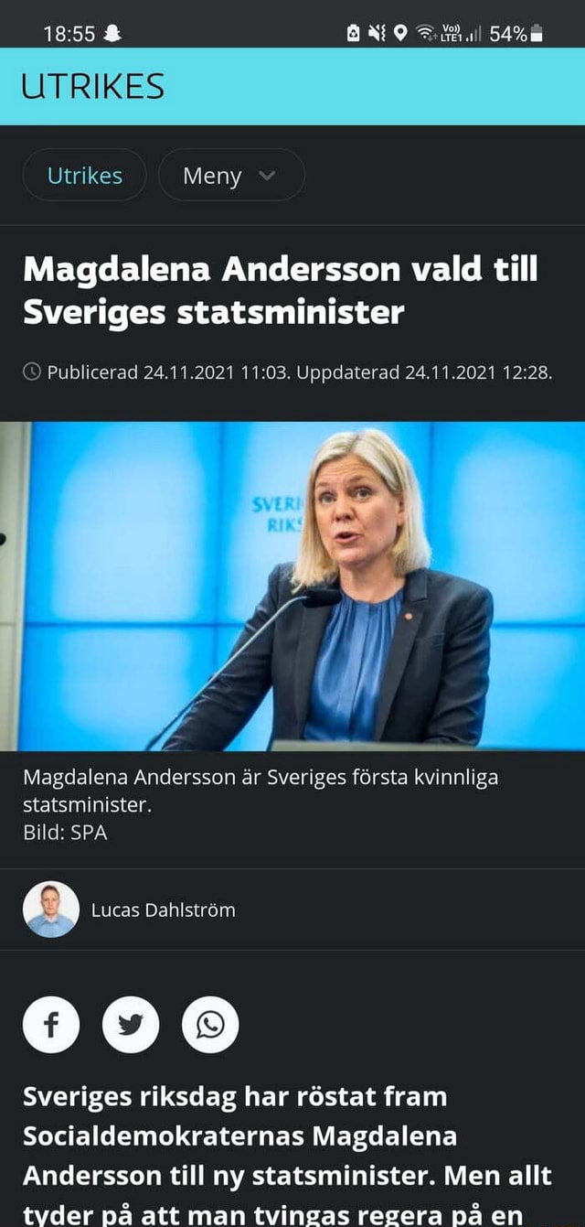The height and width of the screenshot is (1227, 585).
Task: Tap the battery indicator in status bar
Action: pos(537,34)
